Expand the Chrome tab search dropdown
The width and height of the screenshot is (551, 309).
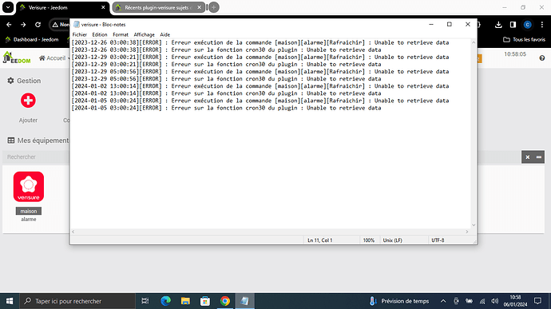[8, 7]
